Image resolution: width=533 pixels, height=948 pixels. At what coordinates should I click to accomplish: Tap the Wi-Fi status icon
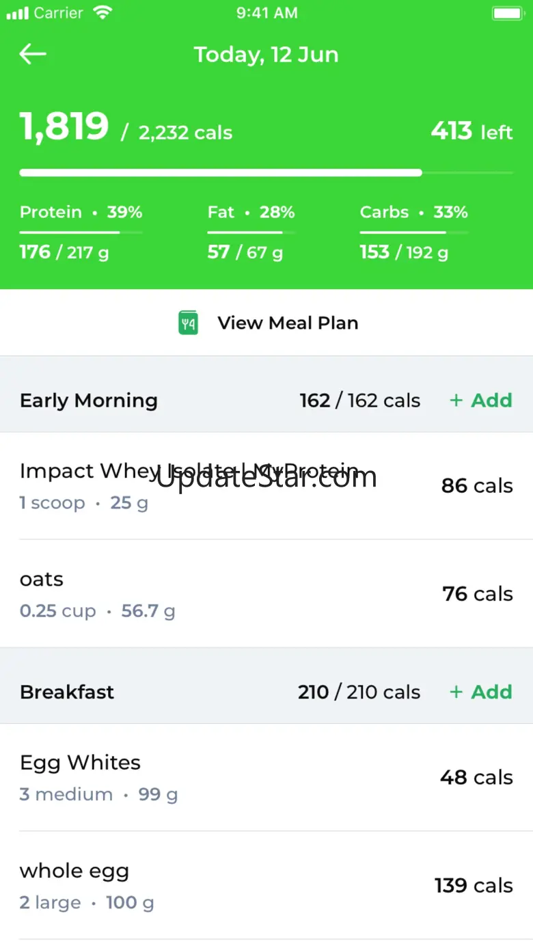[103, 13]
